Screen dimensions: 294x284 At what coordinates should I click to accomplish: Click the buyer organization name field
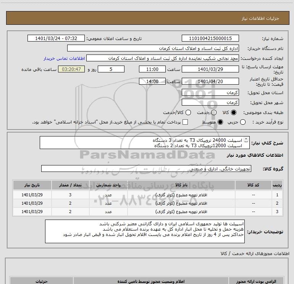[x=153, y=48]
